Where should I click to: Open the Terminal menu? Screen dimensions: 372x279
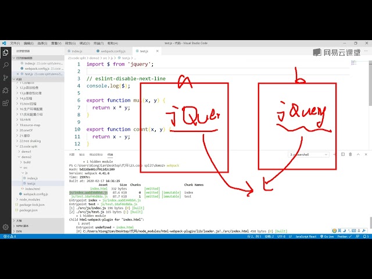coord(98,43)
